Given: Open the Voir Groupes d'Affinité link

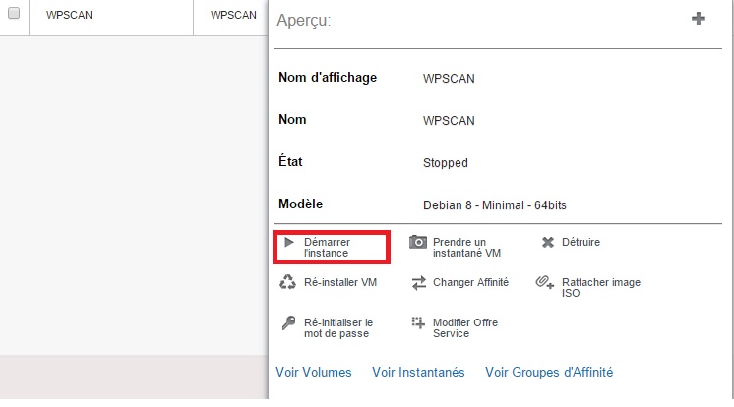Looking at the screenshot, I should point(549,372).
